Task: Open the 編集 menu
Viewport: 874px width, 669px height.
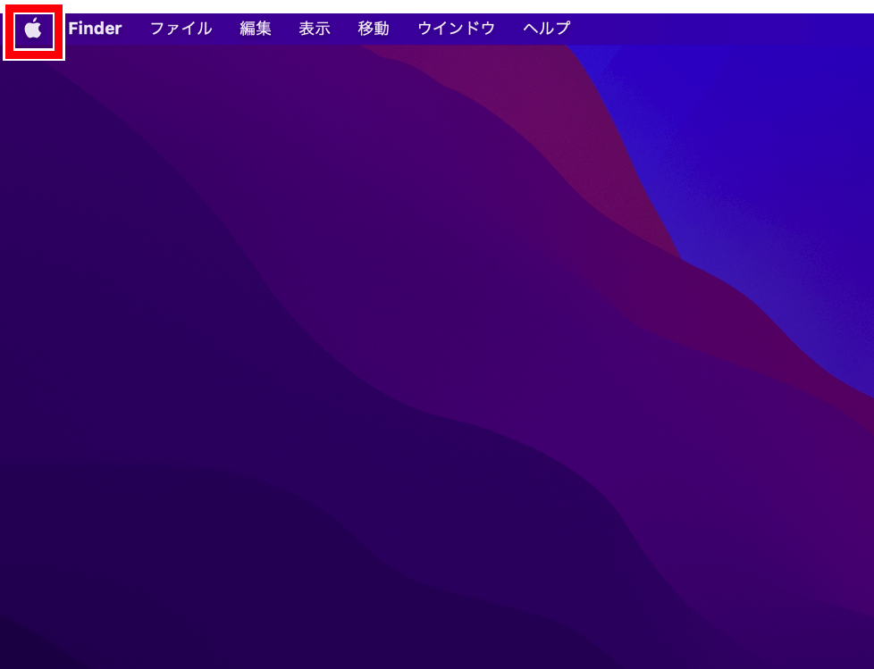Action: [x=256, y=29]
